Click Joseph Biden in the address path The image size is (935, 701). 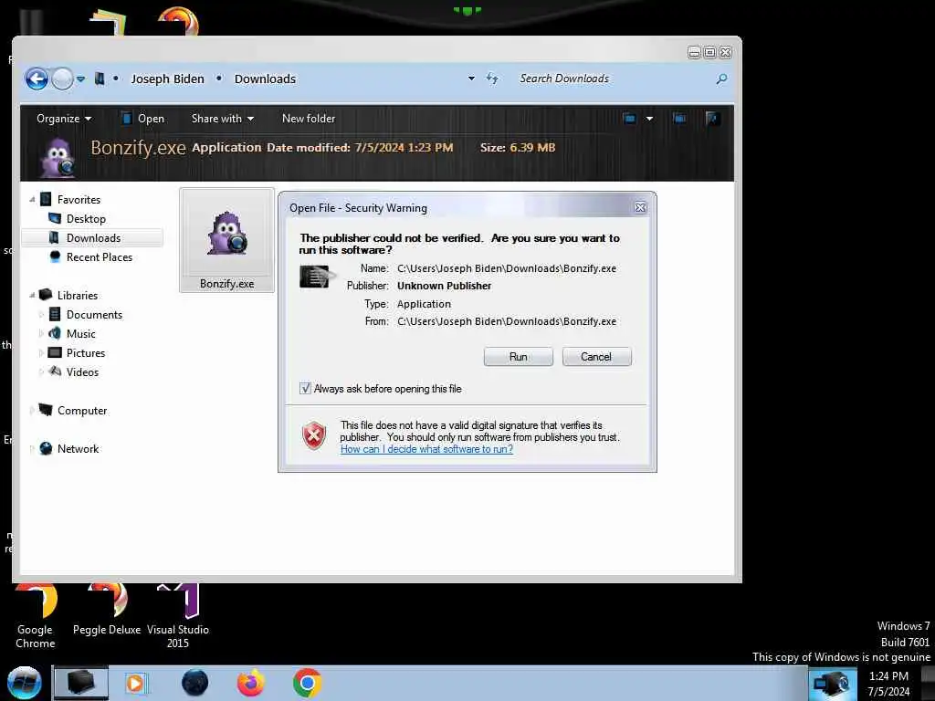pyautogui.click(x=168, y=78)
